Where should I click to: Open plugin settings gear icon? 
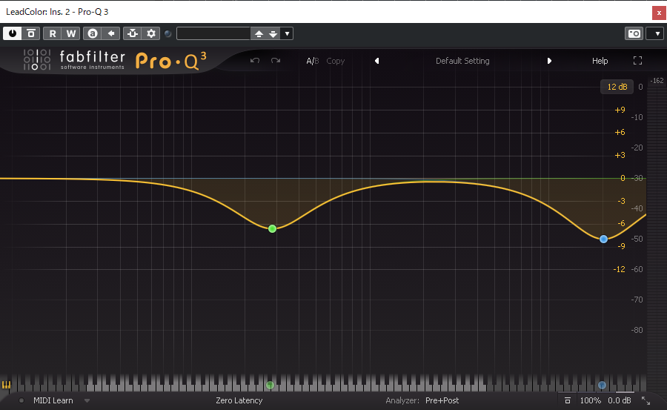[151, 33]
